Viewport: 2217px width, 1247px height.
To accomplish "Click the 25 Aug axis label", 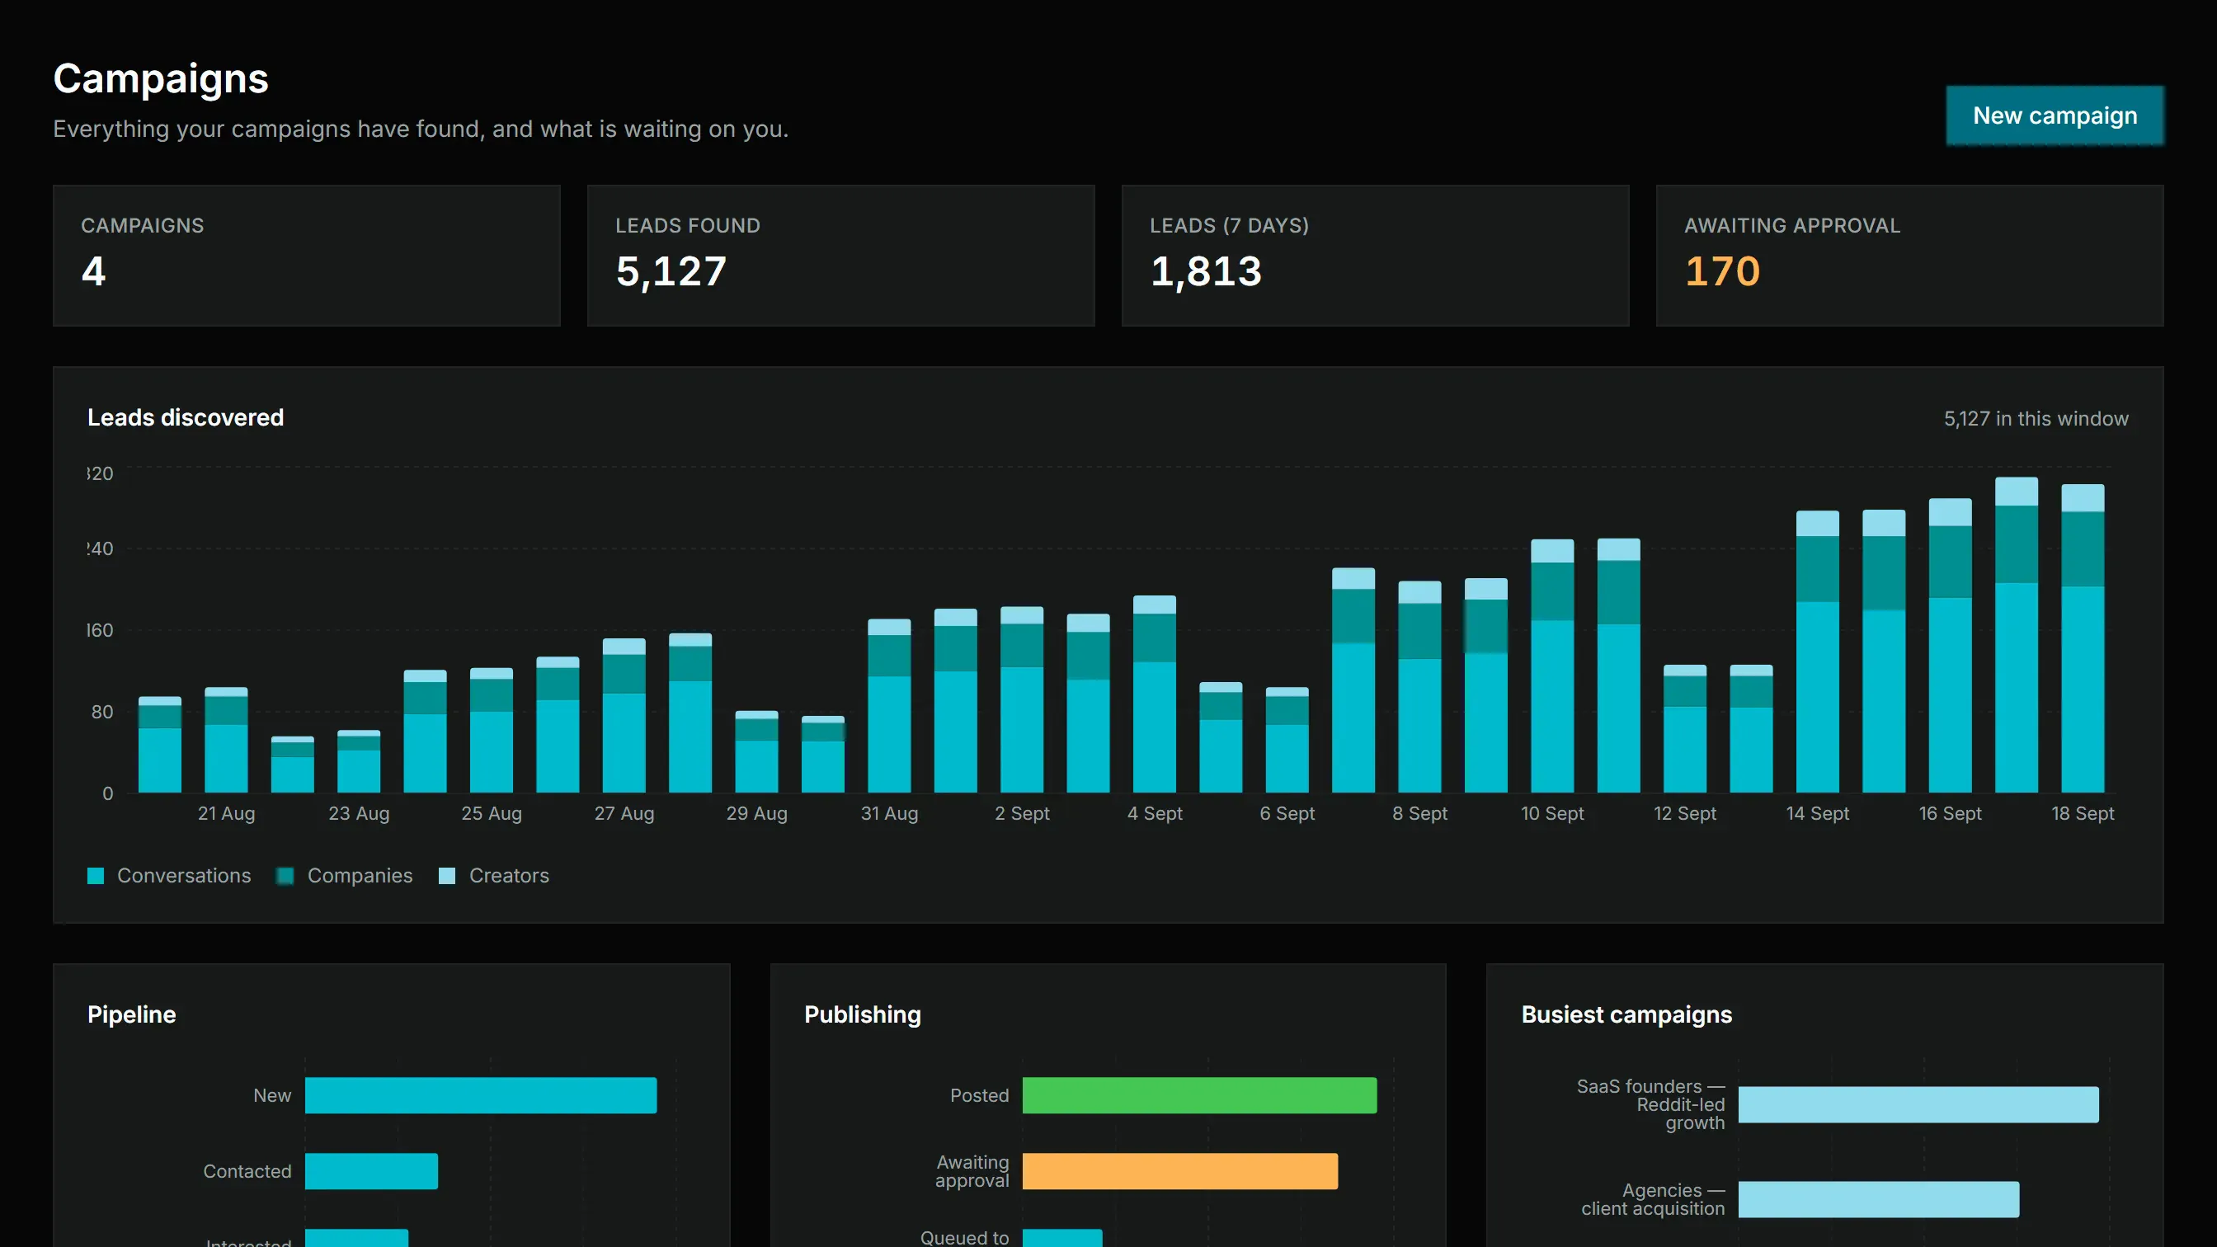I will tap(492, 813).
